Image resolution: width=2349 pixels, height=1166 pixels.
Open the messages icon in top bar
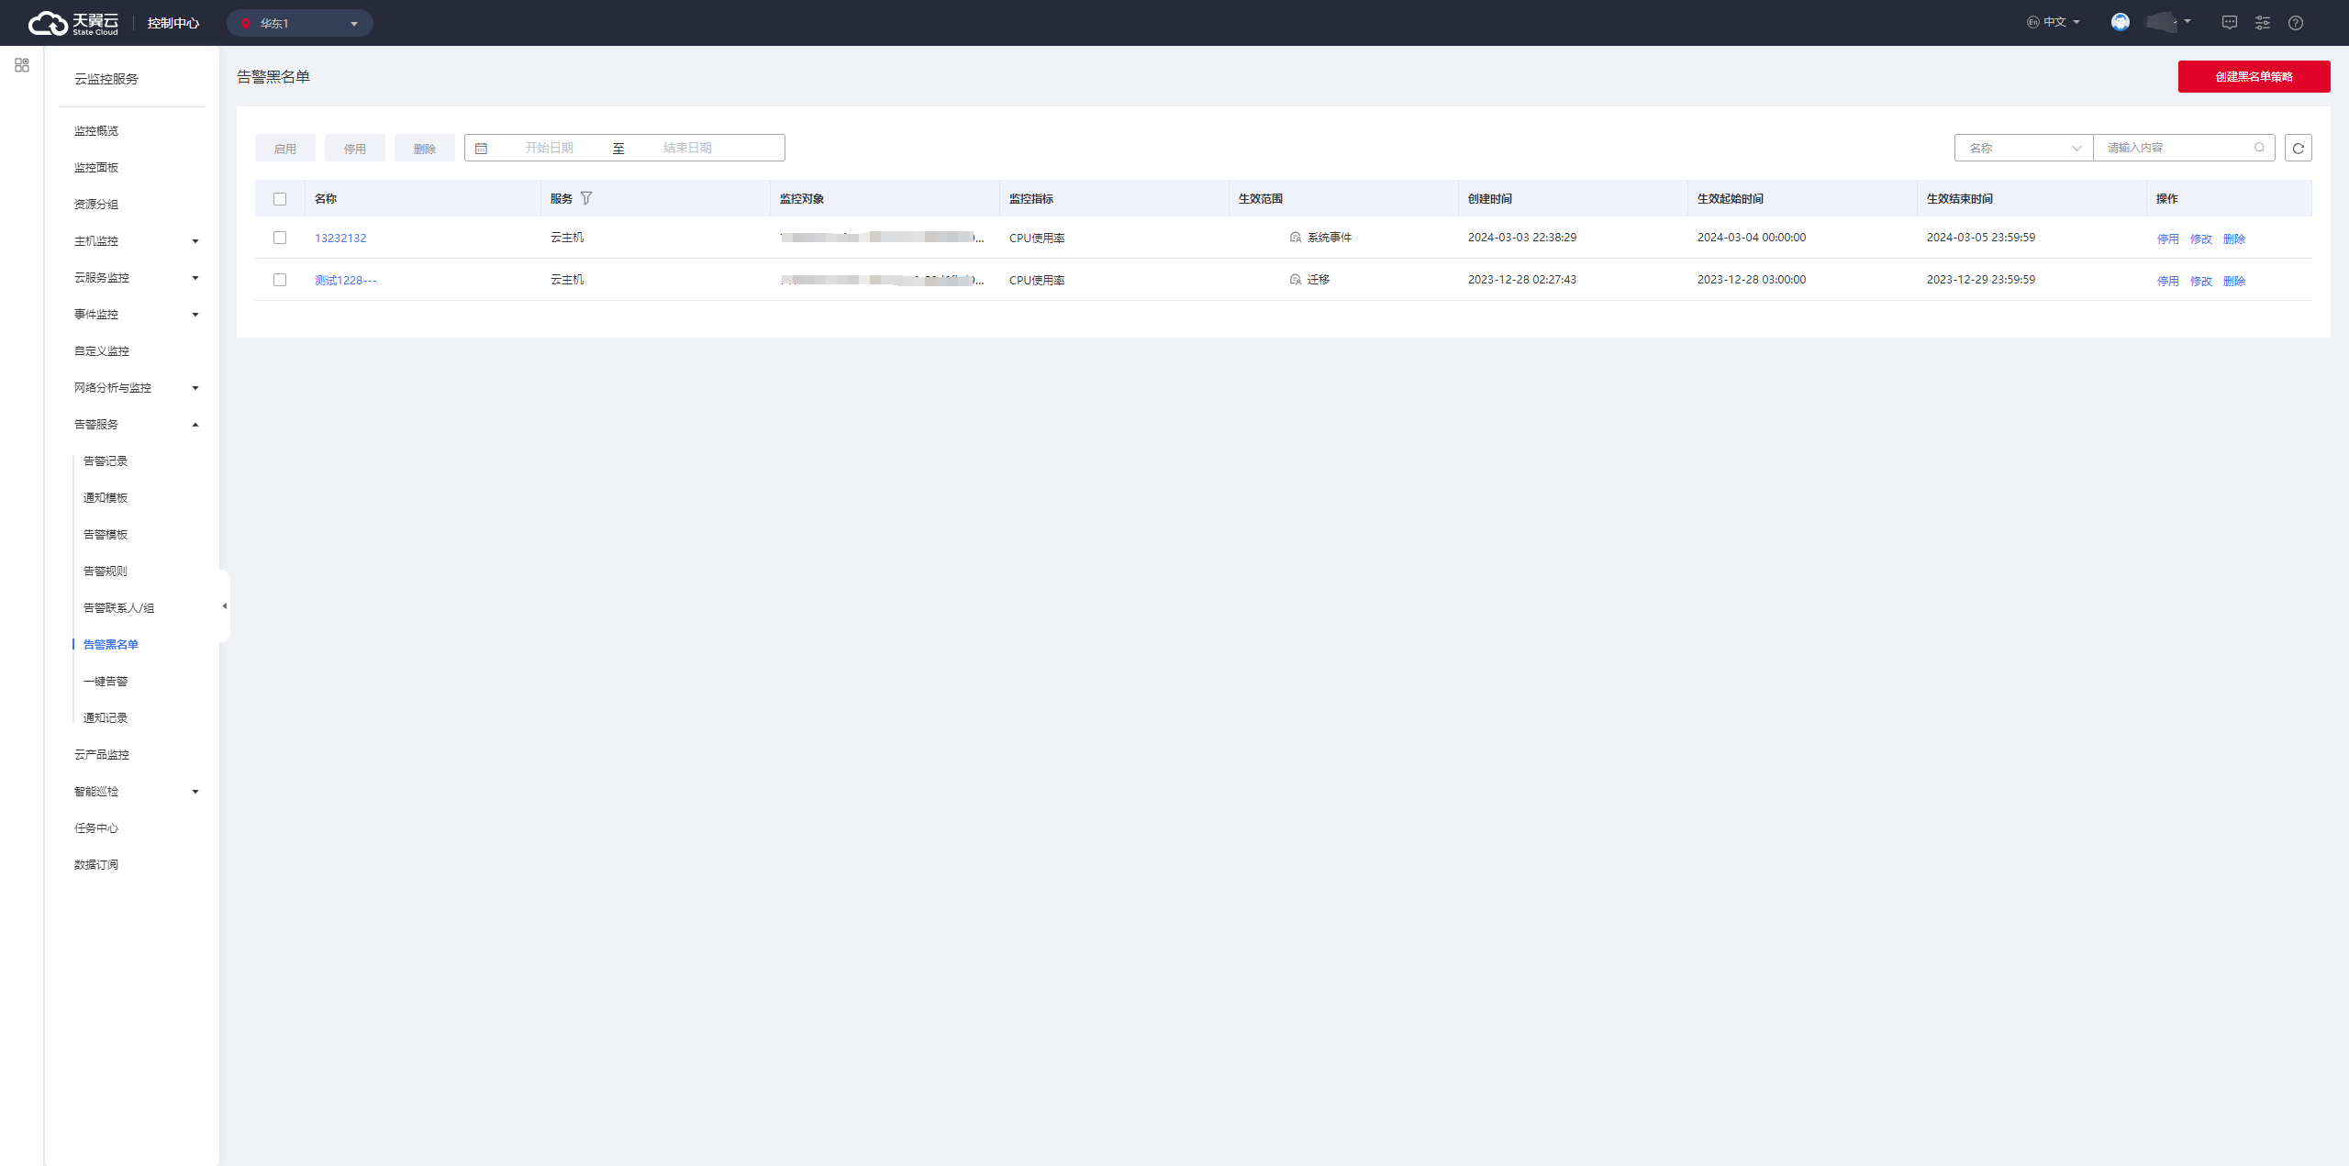pos(2229,23)
